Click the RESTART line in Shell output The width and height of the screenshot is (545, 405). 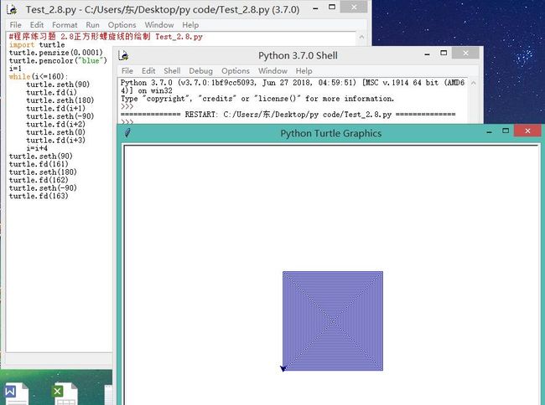pyautogui.click(x=288, y=115)
